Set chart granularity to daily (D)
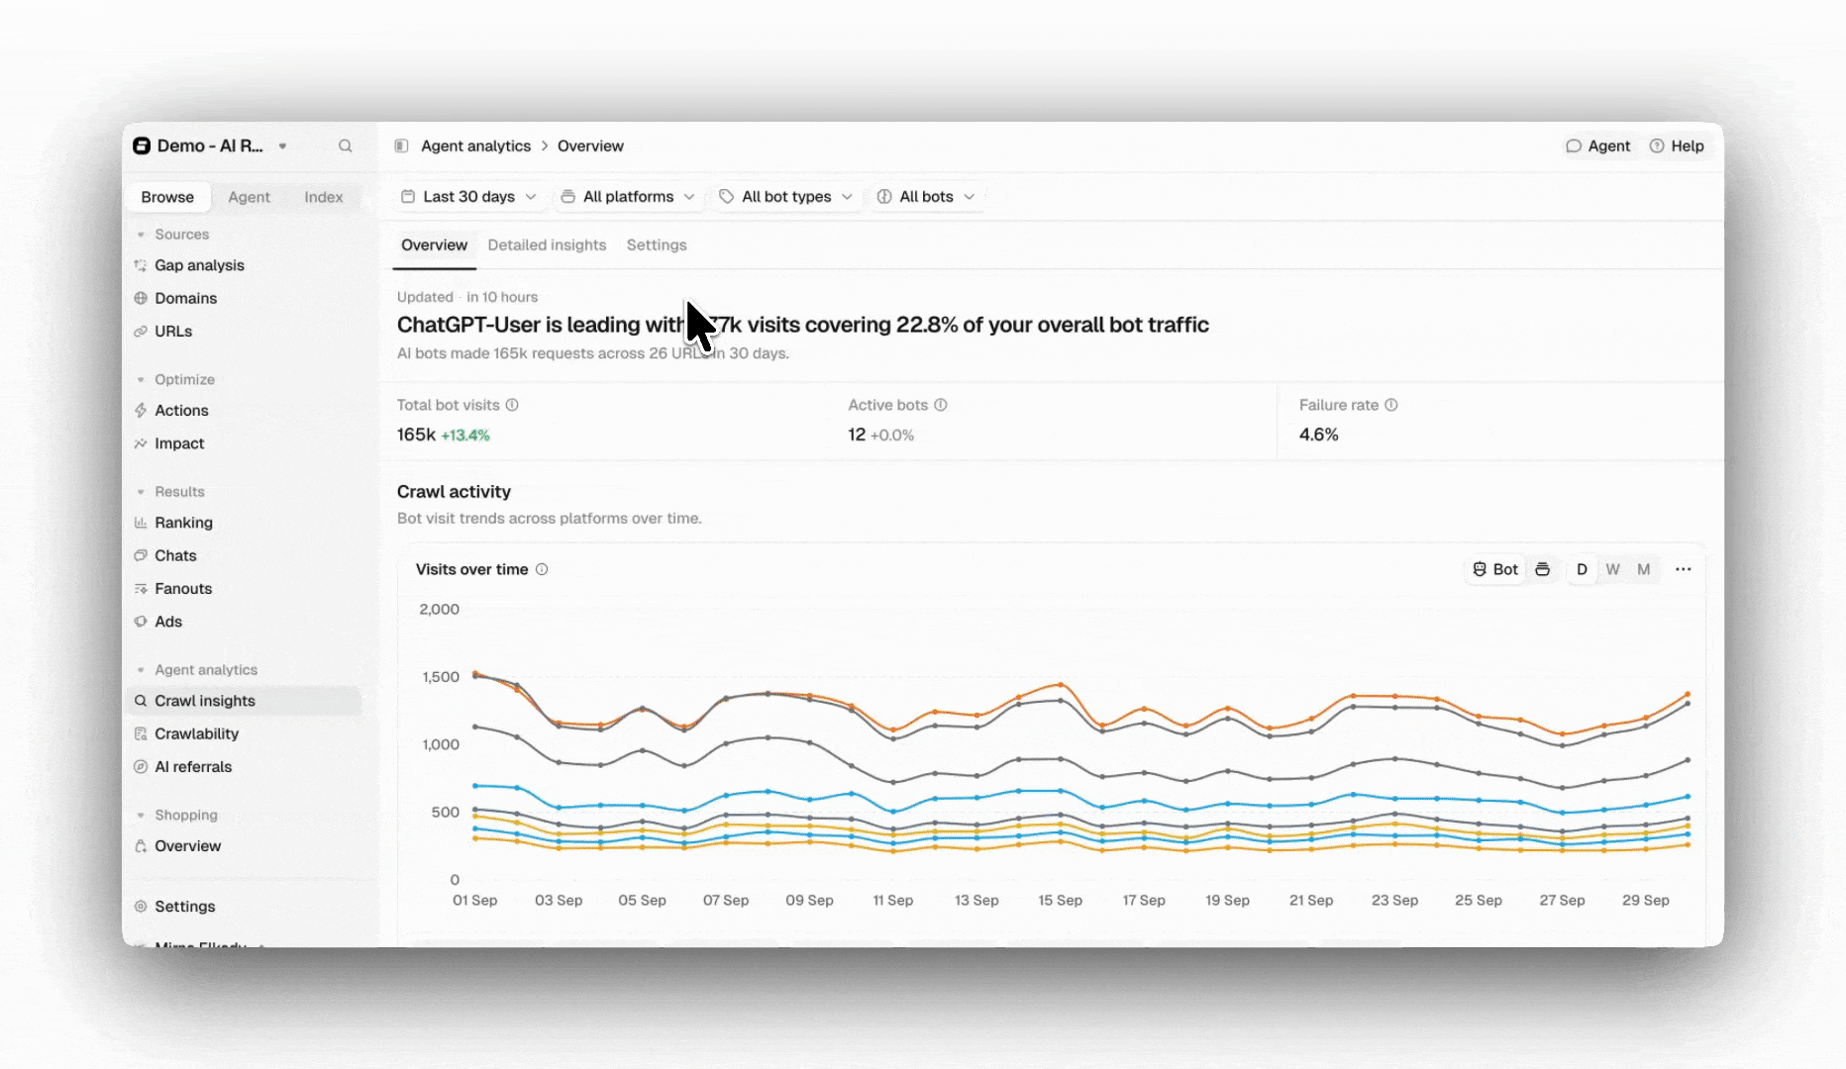This screenshot has width=1846, height=1069. pos(1582,569)
